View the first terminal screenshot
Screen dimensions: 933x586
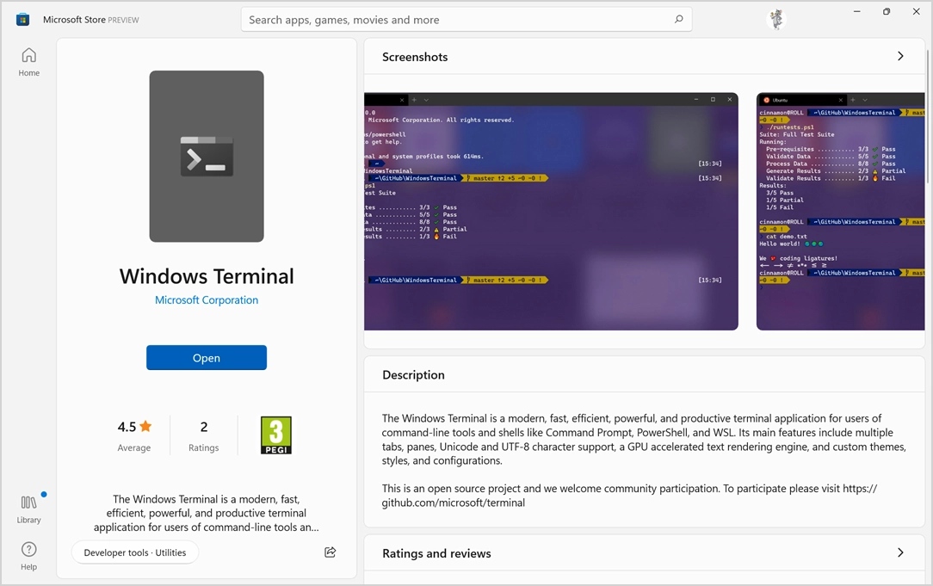click(x=551, y=211)
